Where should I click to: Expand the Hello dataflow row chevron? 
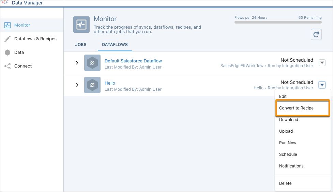[x=77, y=85]
